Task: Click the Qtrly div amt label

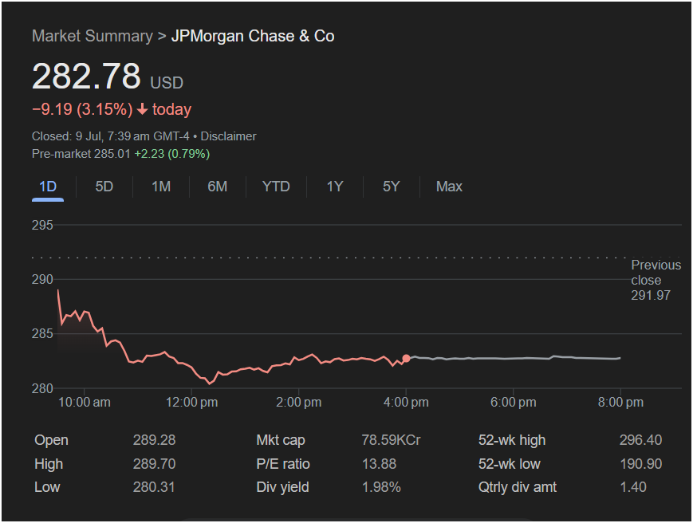Action: pos(517,487)
